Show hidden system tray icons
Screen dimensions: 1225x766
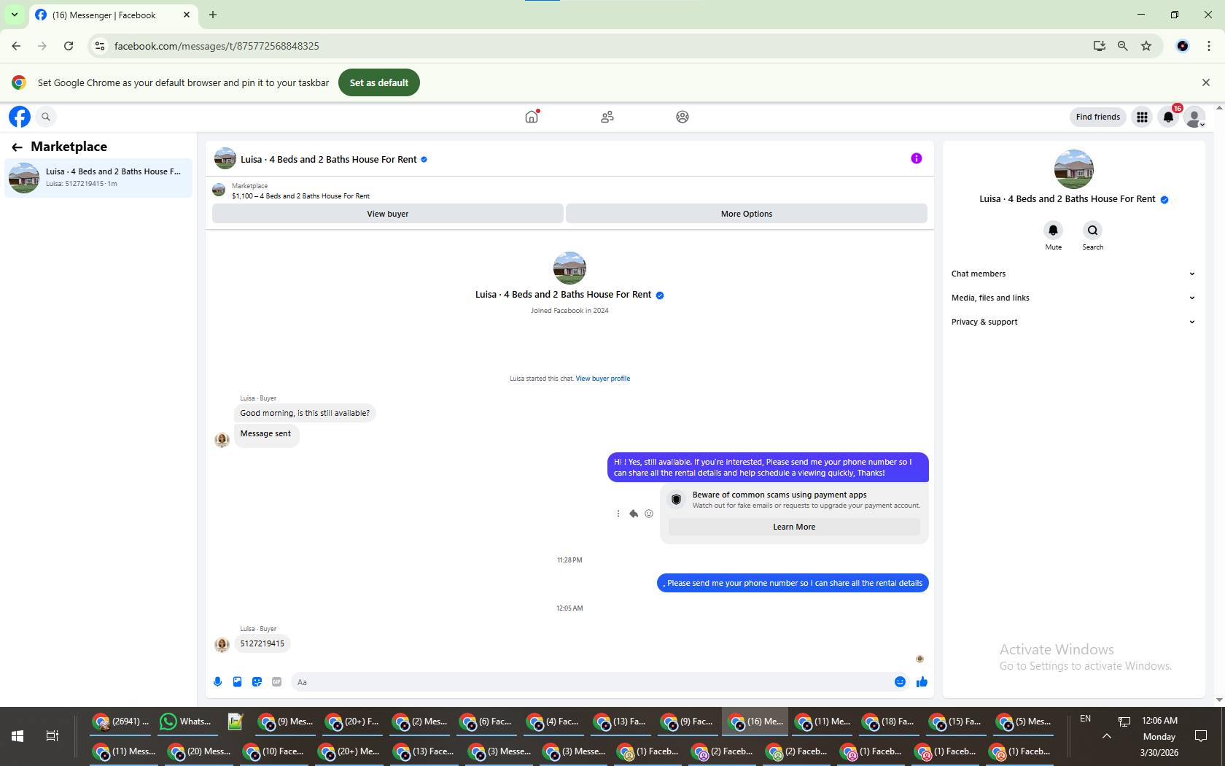tap(1106, 736)
